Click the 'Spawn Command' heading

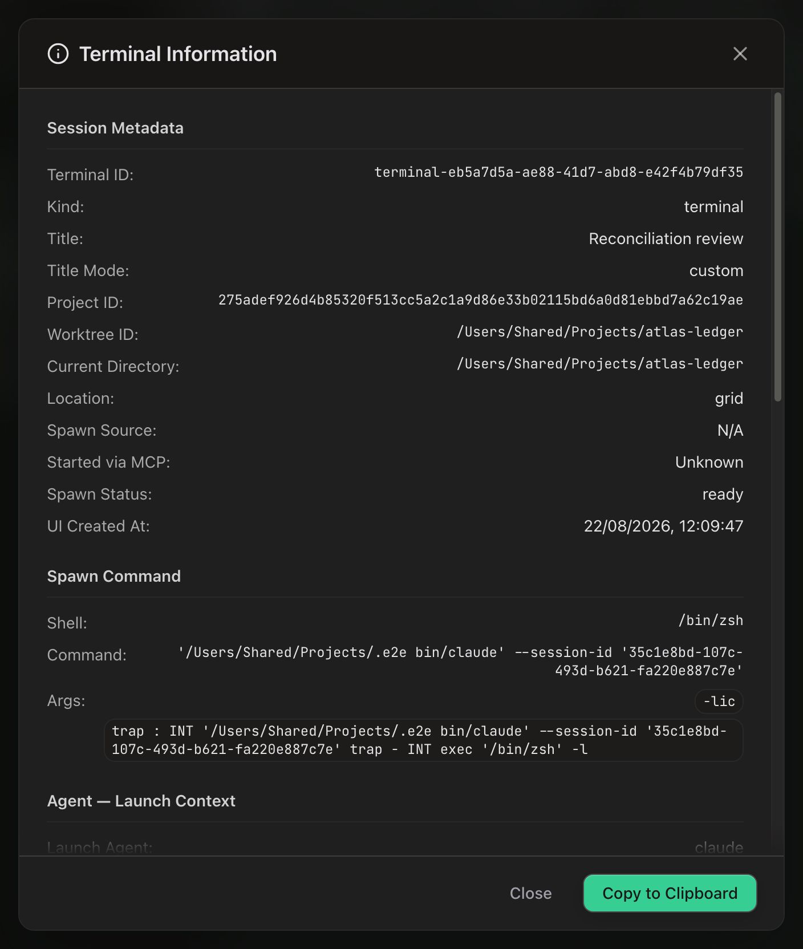[x=114, y=576]
